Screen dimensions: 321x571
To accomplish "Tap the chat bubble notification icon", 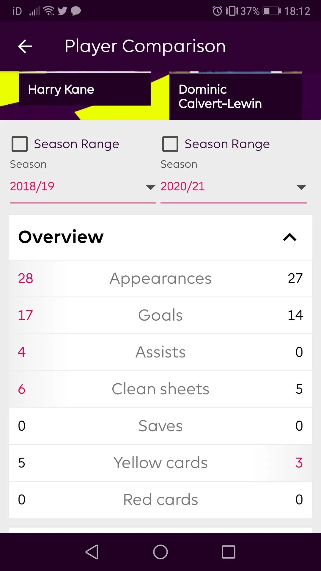I will (x=76, y=11).
